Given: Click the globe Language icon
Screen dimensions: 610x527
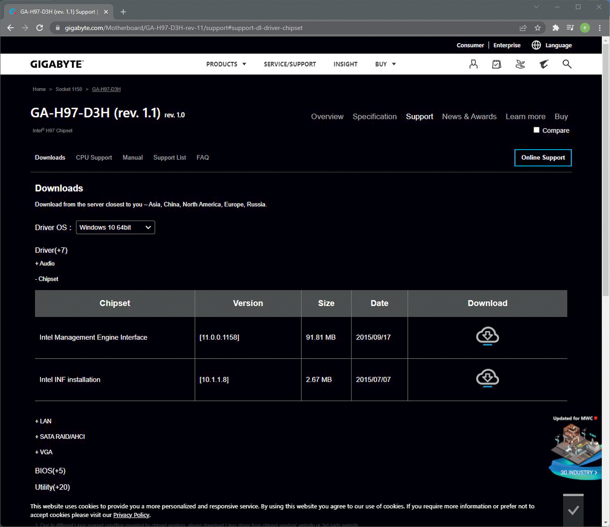Looking at the screenshot, I should click(x=536, y=45).
